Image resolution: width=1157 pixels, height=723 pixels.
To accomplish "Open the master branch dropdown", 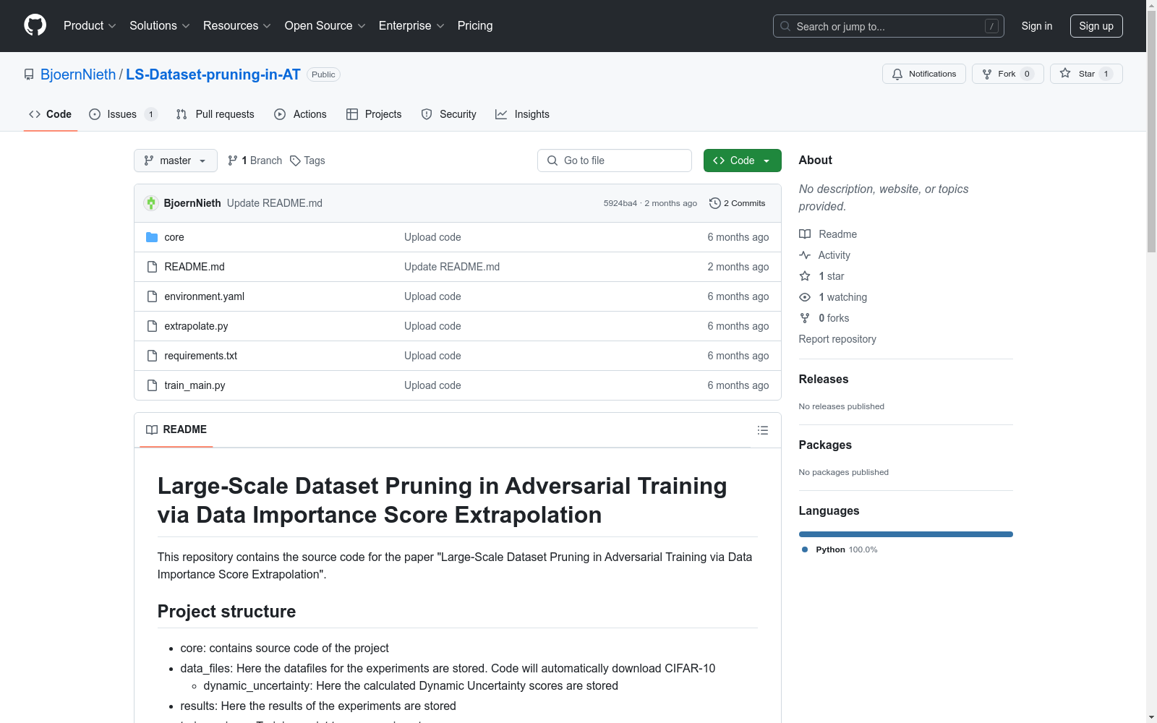I will coord(176,161).
